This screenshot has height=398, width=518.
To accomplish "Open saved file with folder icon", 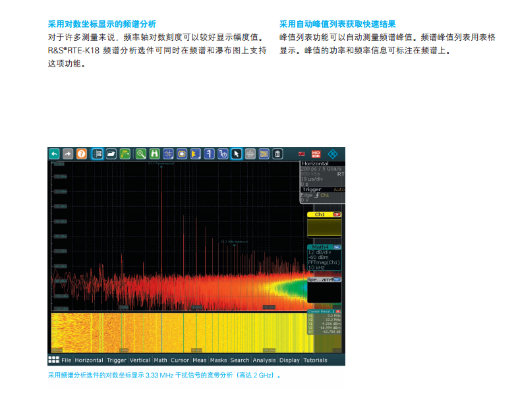I will tap(111, 154).
